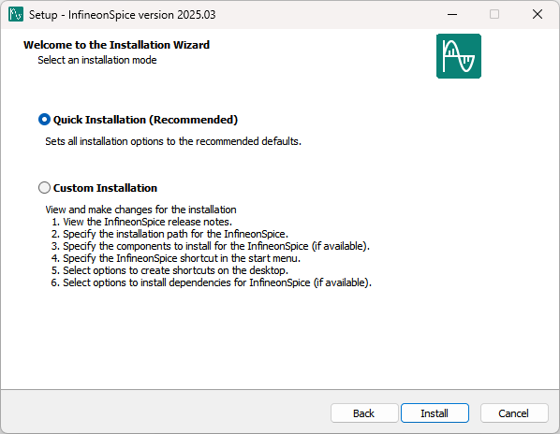Click the InfineonSpice icon in the title bar
The image size is (560, 434).
tap(16, 15)
